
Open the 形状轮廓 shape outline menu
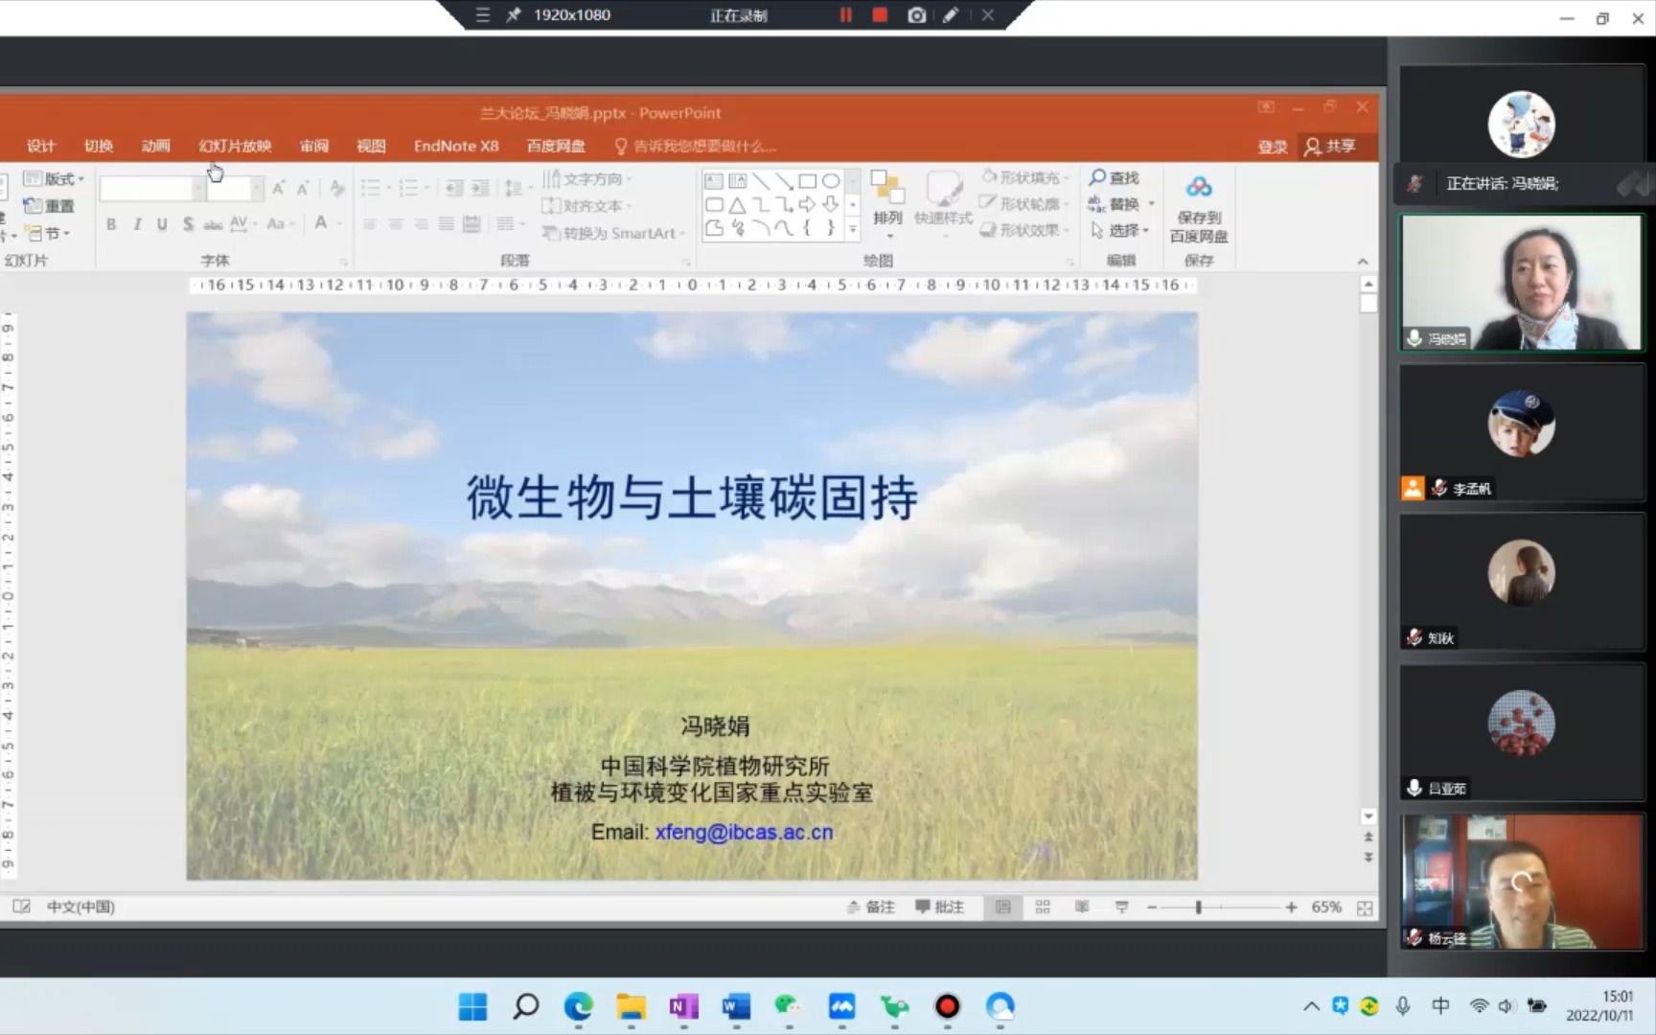click(1024, 203)
